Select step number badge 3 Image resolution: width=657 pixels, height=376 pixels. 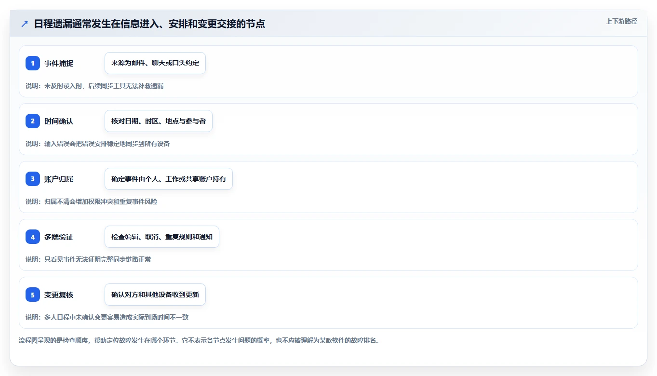(33, 179)
